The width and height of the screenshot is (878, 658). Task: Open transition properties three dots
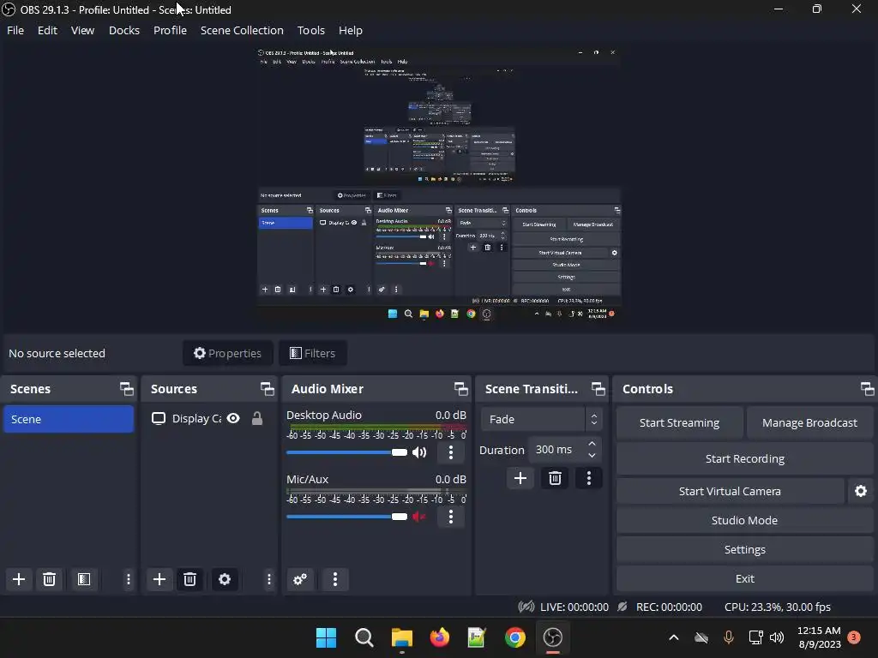coord(588,478)
